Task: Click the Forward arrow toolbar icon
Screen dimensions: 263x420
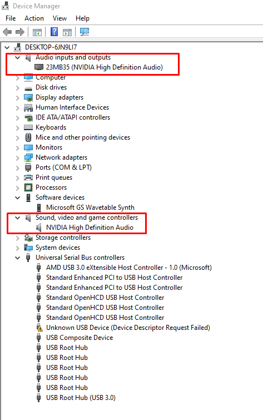Action: (20, 32)
